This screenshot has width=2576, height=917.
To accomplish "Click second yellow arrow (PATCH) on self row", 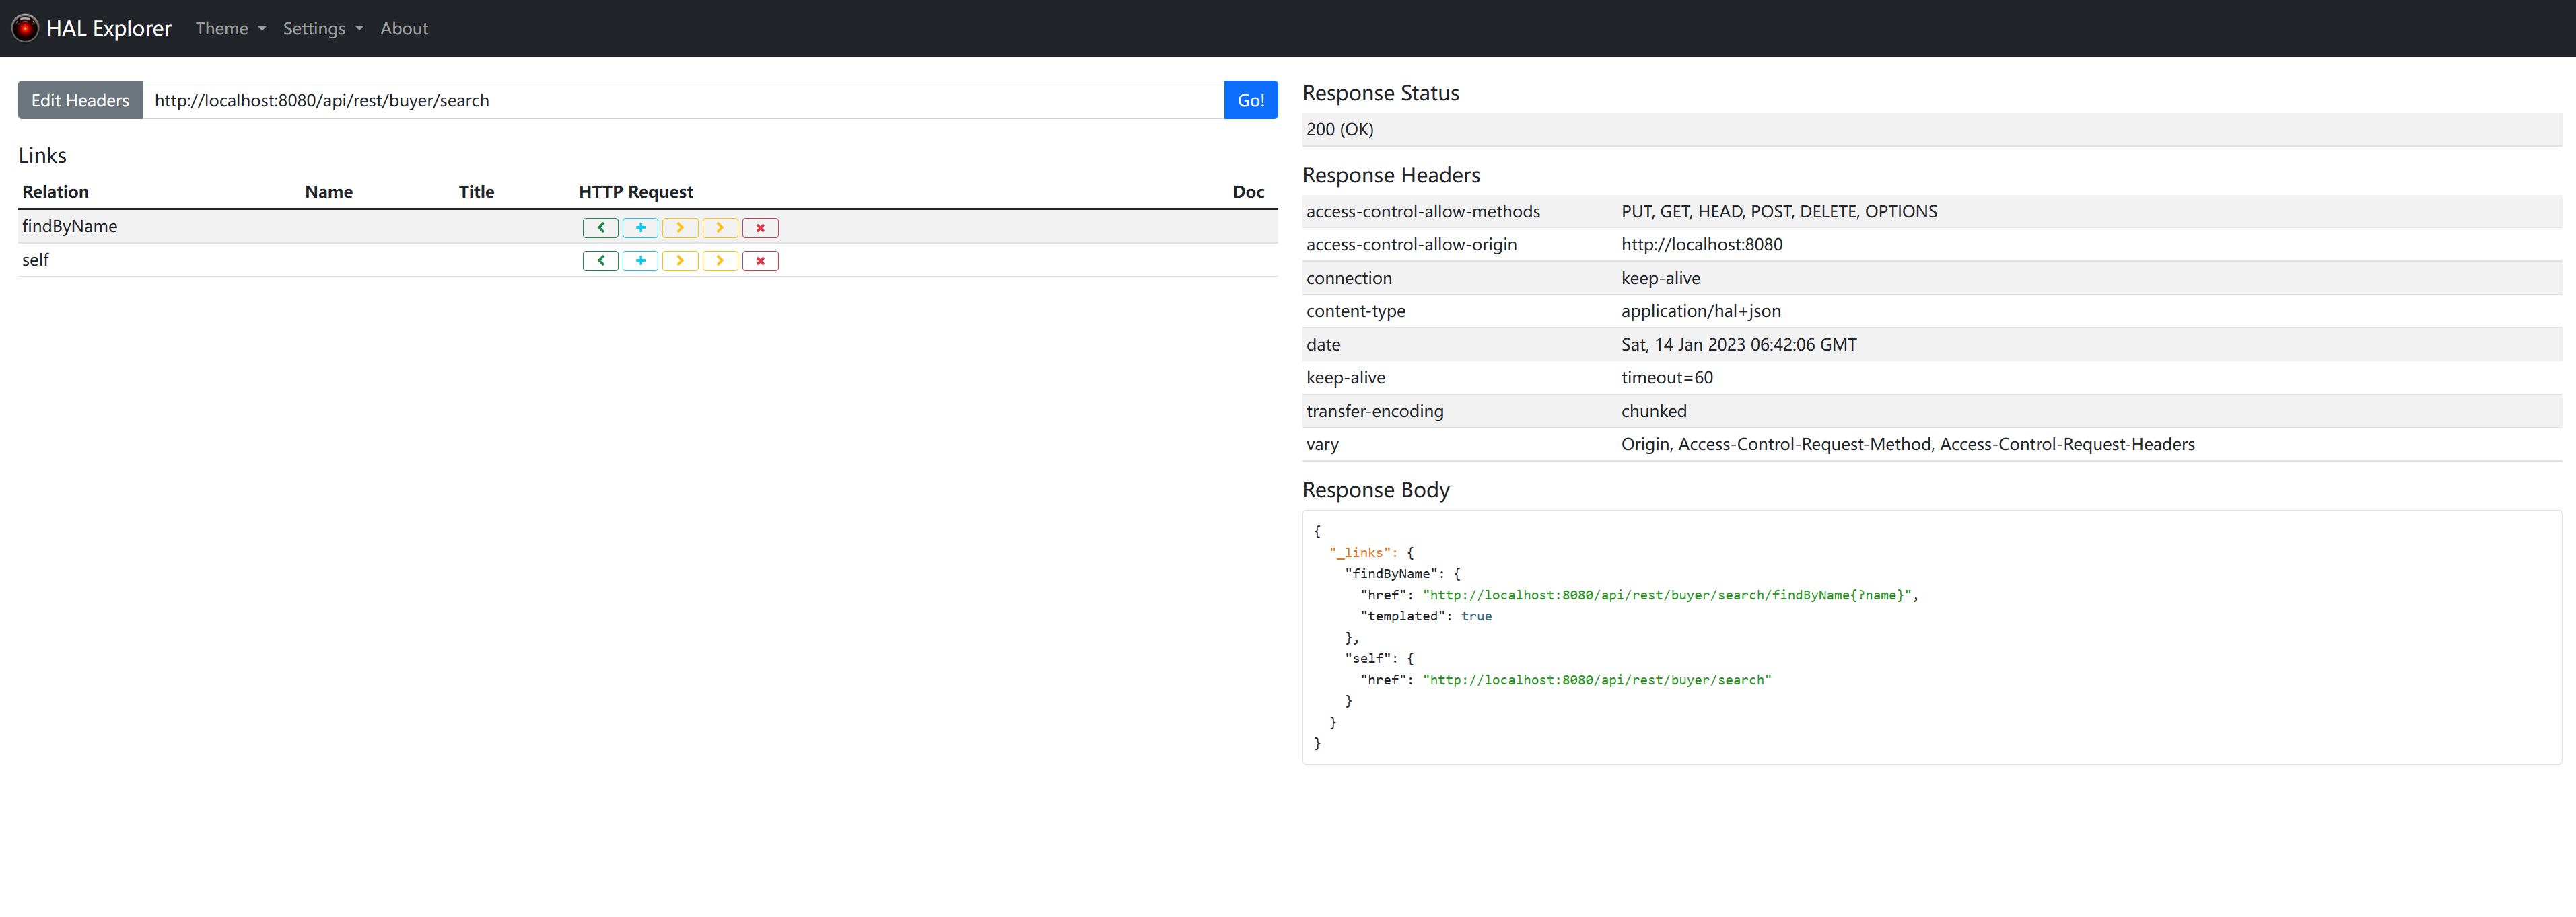I will pos(720,261).
